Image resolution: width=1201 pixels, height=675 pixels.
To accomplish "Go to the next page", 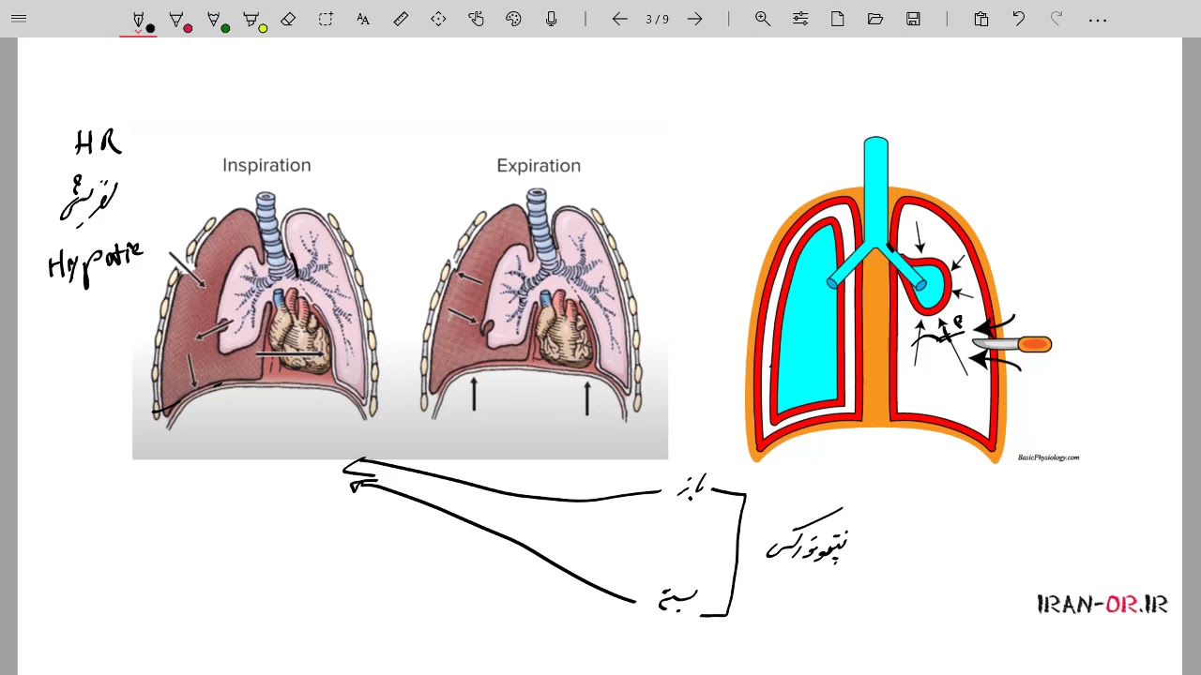I will pyautogui.click(x=694, y=19).
